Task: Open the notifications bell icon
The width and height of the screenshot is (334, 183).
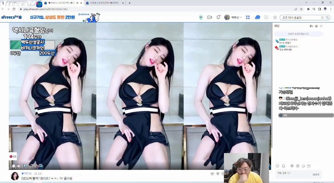Action: (218, 17)
